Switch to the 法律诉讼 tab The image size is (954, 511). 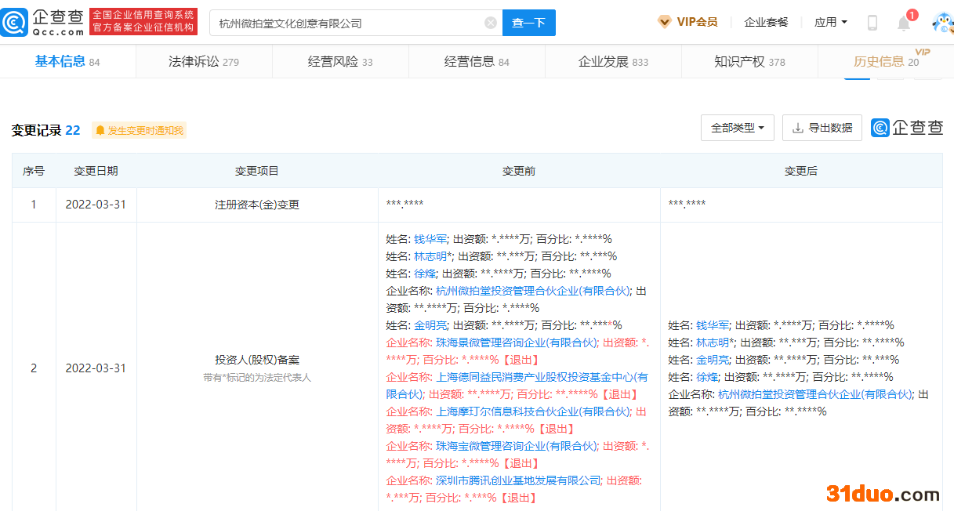point(204,62)
